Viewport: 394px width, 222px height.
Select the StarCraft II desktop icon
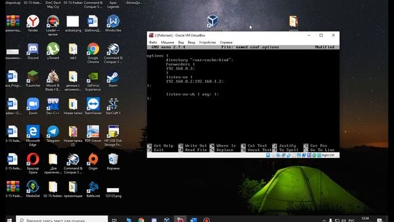(x=113, y=106)
